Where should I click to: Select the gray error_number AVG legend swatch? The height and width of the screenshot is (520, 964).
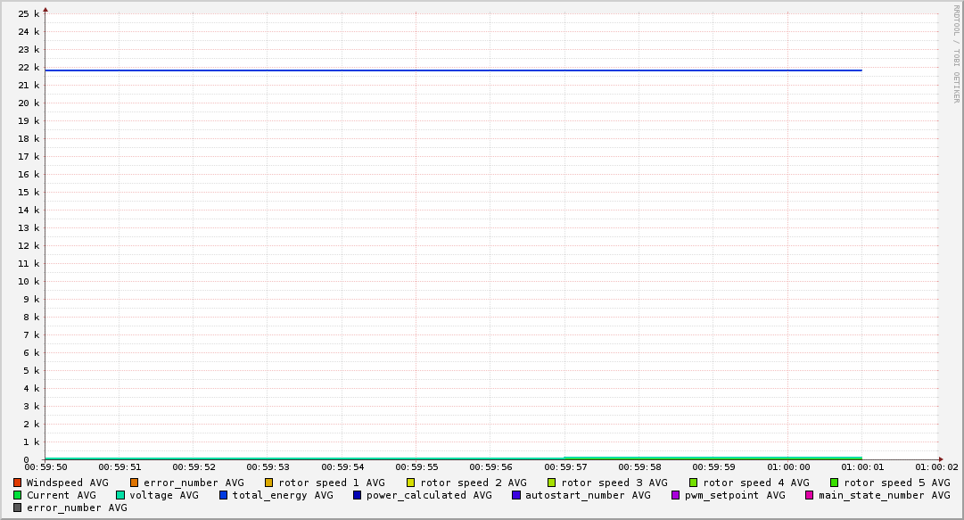pyautogui.click(x=18, y=508)
